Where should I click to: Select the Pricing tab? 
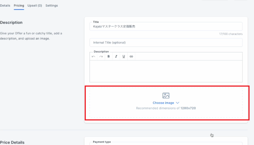(x=19, y=6)
